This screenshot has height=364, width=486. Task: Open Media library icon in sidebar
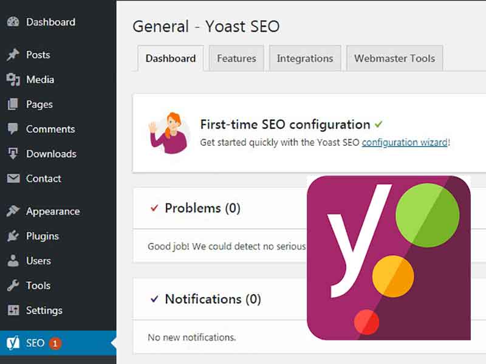click(13, 80)
